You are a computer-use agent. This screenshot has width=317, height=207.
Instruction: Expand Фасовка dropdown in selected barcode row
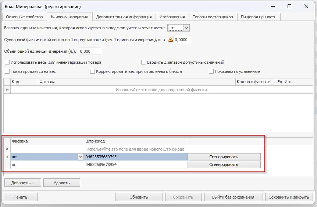[81, 157]
